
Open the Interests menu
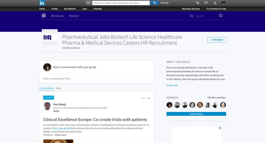98,9
